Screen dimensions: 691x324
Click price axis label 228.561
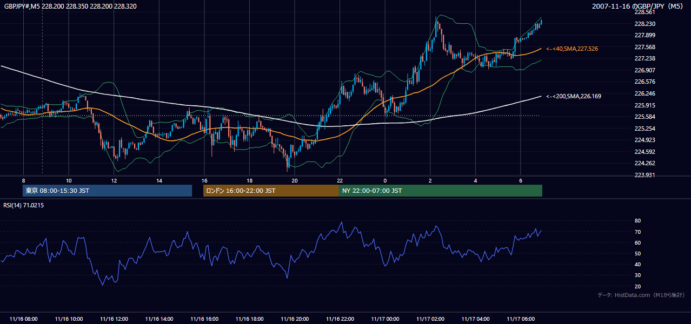point(644,12)
